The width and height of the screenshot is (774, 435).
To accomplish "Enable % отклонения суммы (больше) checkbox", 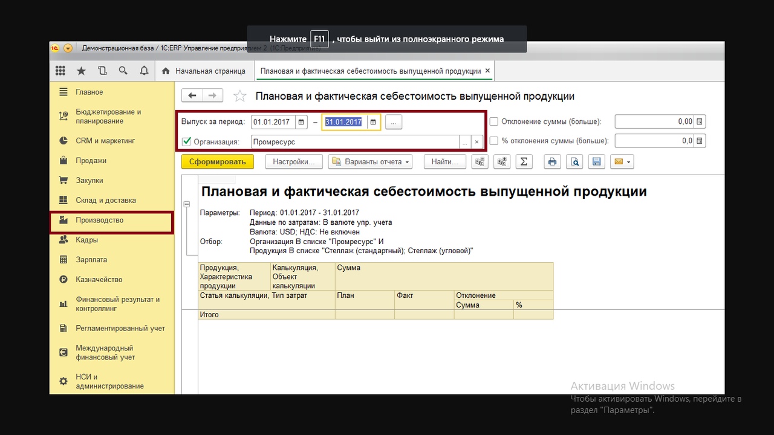I will 494,141.
